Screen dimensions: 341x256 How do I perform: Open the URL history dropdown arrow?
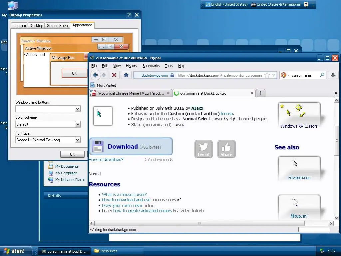pos(274,75)
